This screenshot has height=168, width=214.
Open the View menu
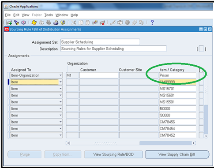(26, 15)
